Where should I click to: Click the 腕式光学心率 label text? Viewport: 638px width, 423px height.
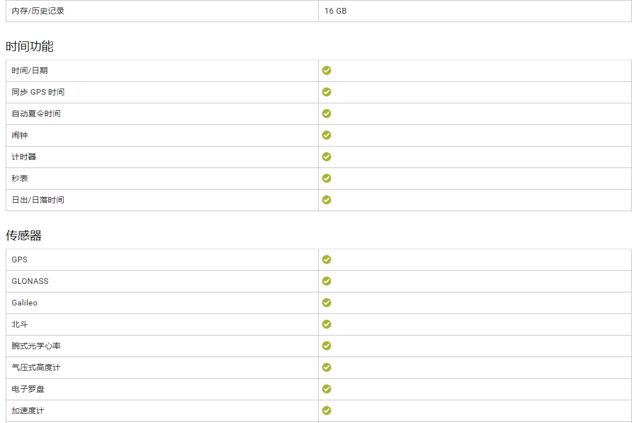point(36,346)
